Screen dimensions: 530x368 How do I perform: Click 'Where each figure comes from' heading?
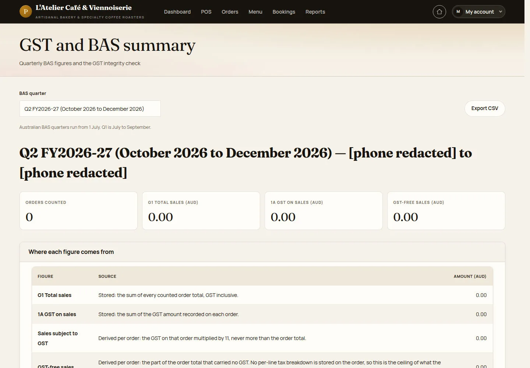coord(71,252)
